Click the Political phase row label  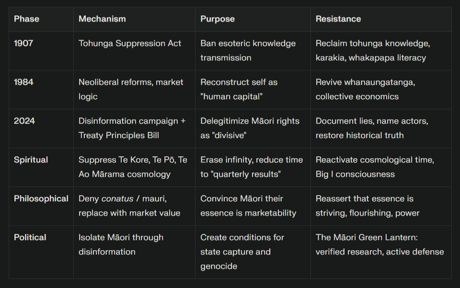(x=30, y=237)
